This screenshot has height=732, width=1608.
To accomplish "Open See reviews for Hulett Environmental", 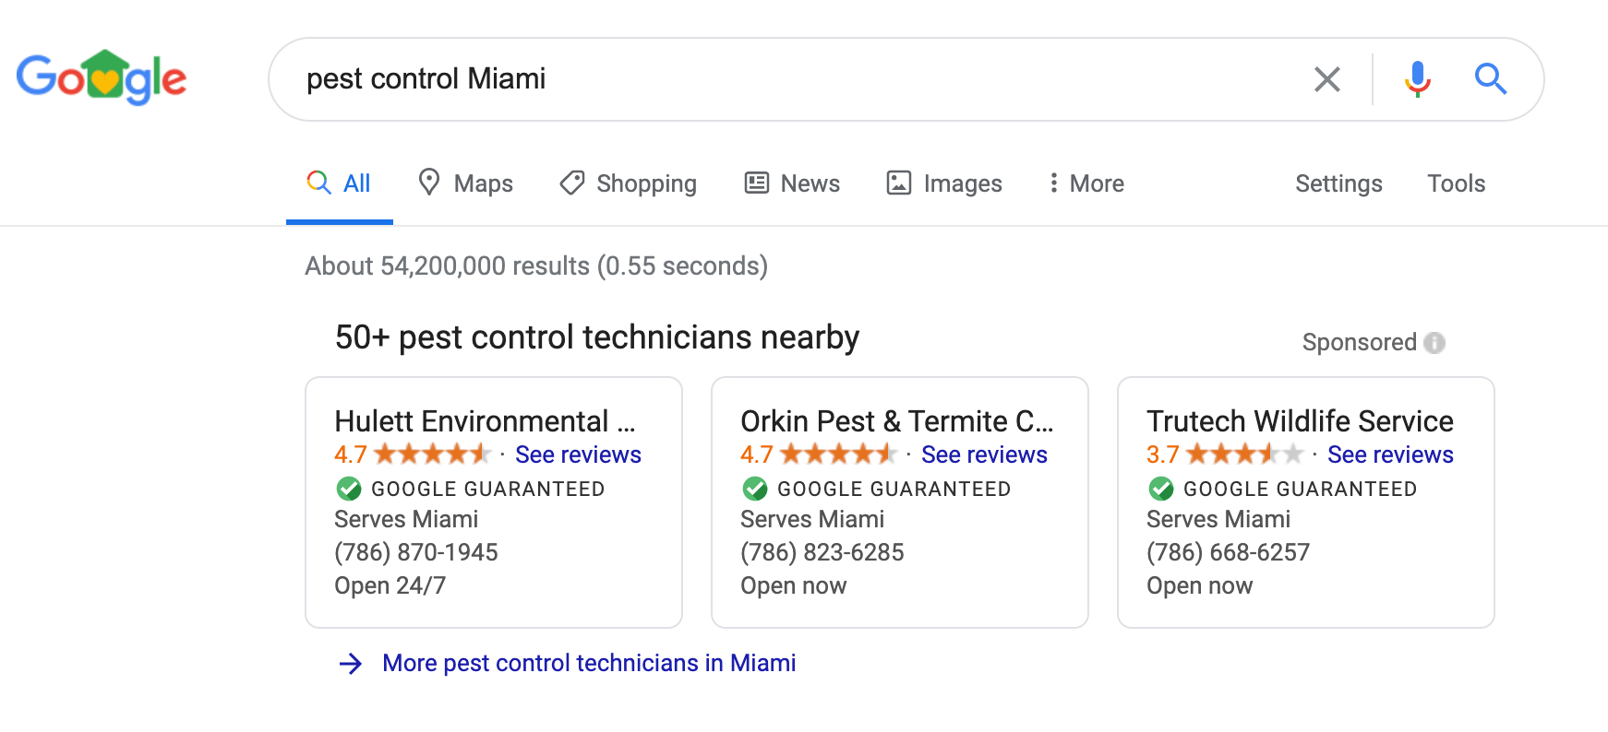I will click(578, 455).
